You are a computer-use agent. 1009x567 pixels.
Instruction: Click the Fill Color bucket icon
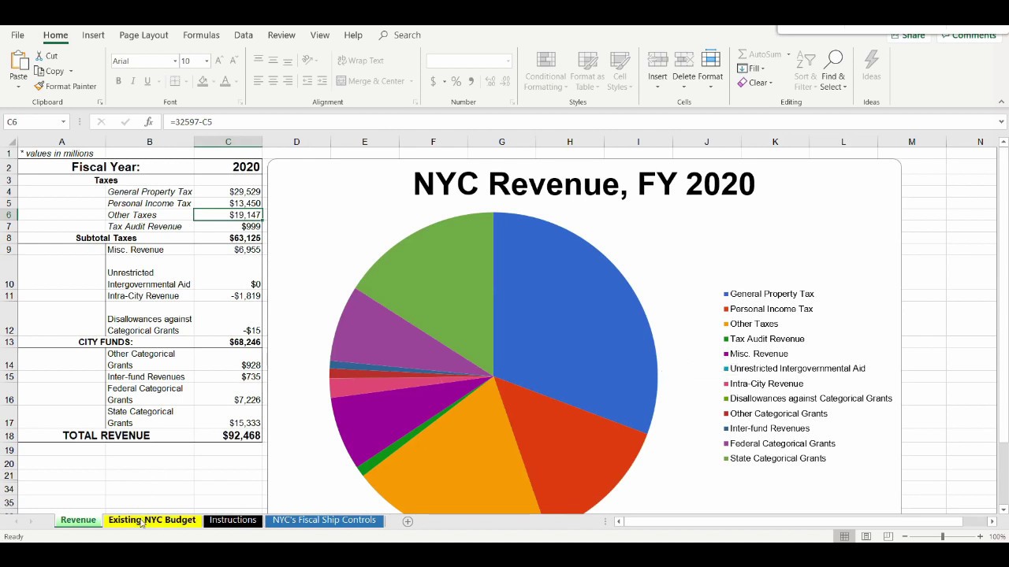[203, 81]
